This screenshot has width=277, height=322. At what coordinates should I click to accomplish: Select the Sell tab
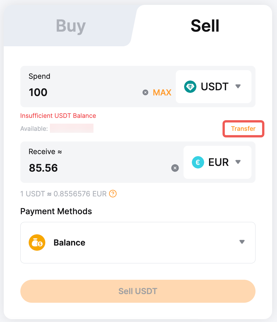(205, 26)
